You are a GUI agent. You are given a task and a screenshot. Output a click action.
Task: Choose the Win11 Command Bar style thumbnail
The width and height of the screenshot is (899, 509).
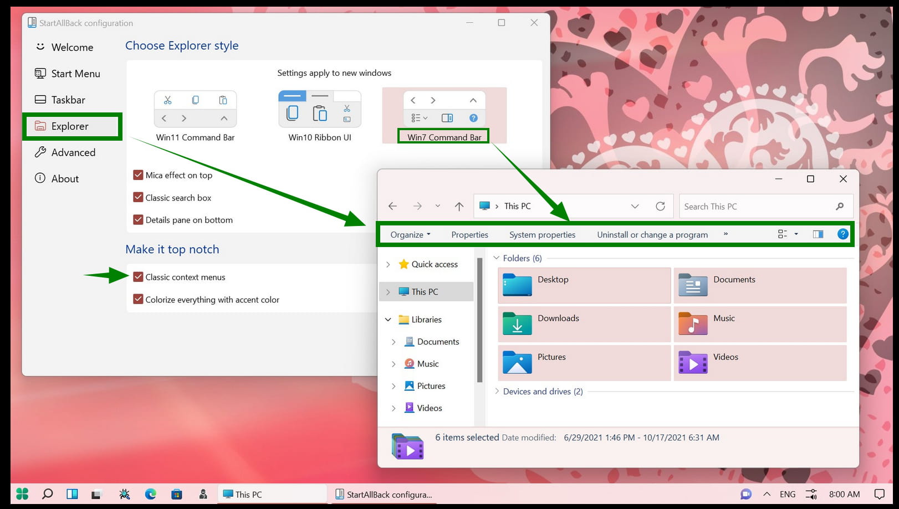(x=195, y=110)
